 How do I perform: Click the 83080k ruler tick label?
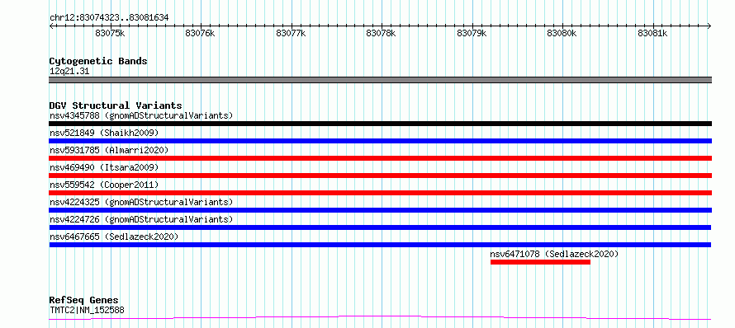point(562,33)
